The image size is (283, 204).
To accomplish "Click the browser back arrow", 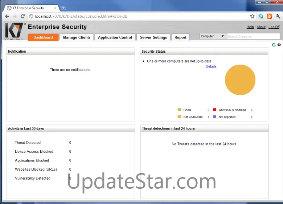I will [x=7, y=16].
